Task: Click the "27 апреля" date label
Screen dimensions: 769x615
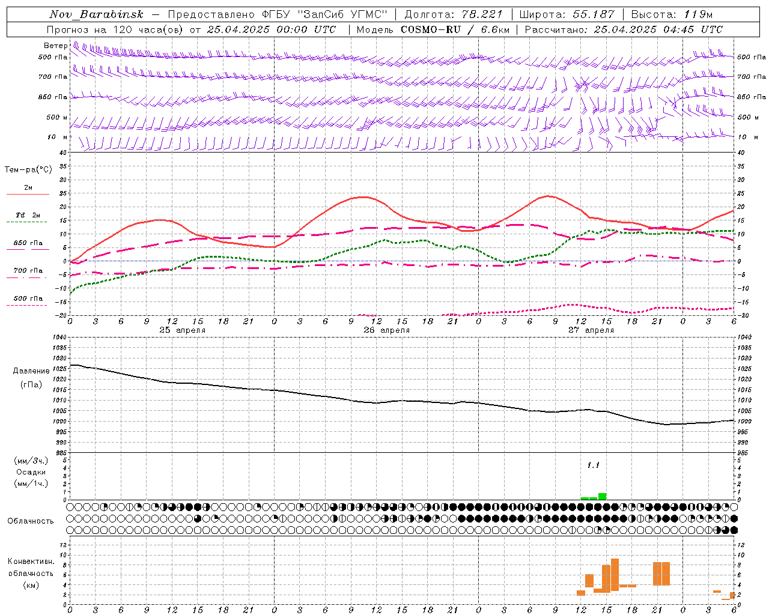Action: point(591,330)
